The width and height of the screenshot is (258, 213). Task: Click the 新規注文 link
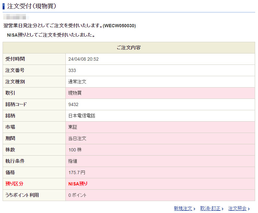coord(183,208)
